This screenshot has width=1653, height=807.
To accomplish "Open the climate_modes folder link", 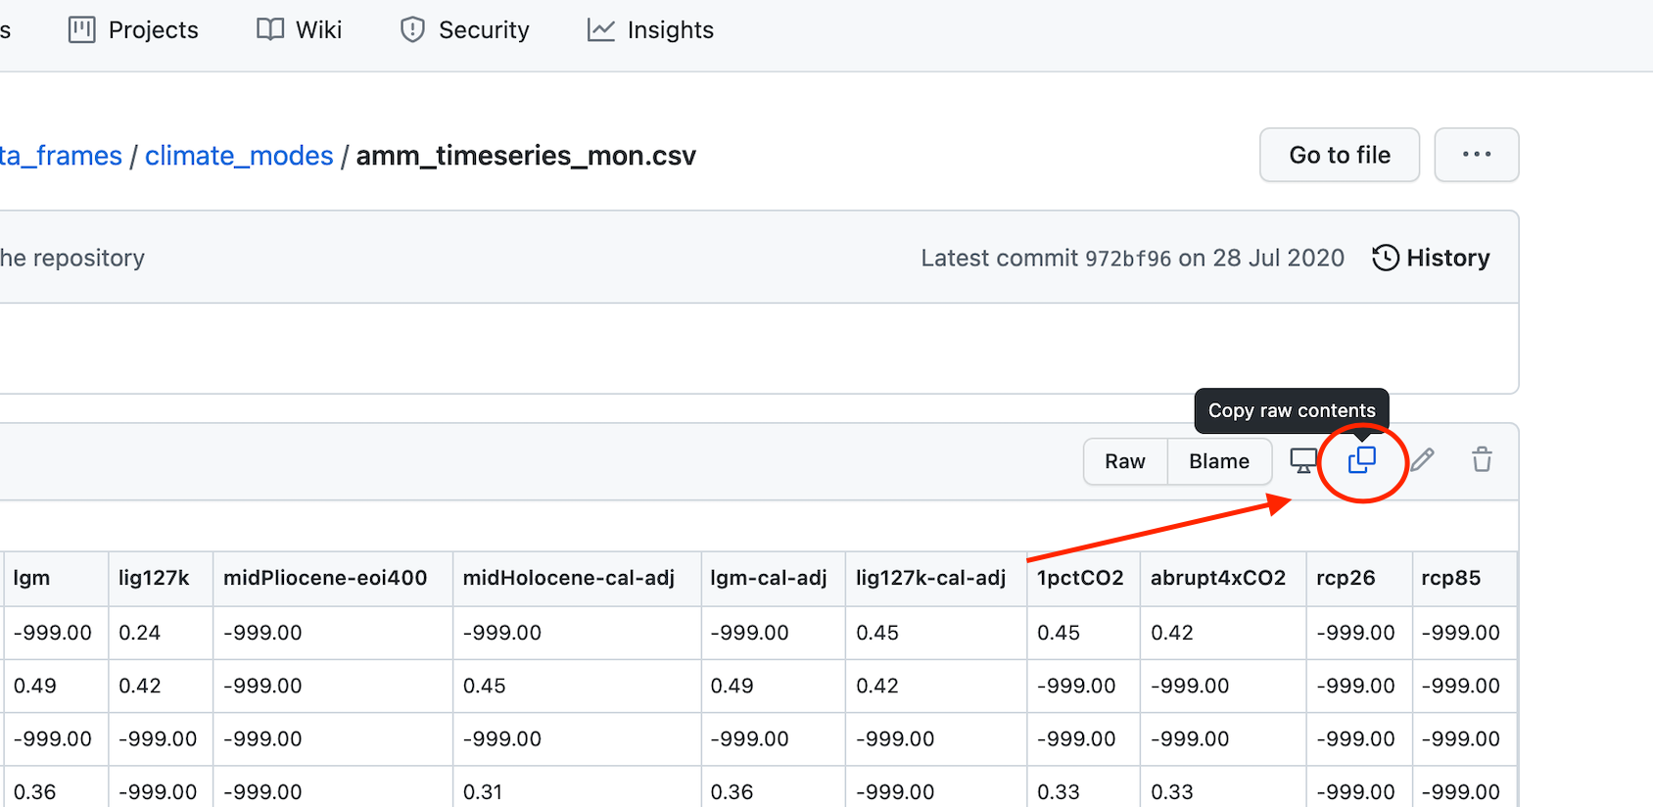I will (x=239, y=156).
